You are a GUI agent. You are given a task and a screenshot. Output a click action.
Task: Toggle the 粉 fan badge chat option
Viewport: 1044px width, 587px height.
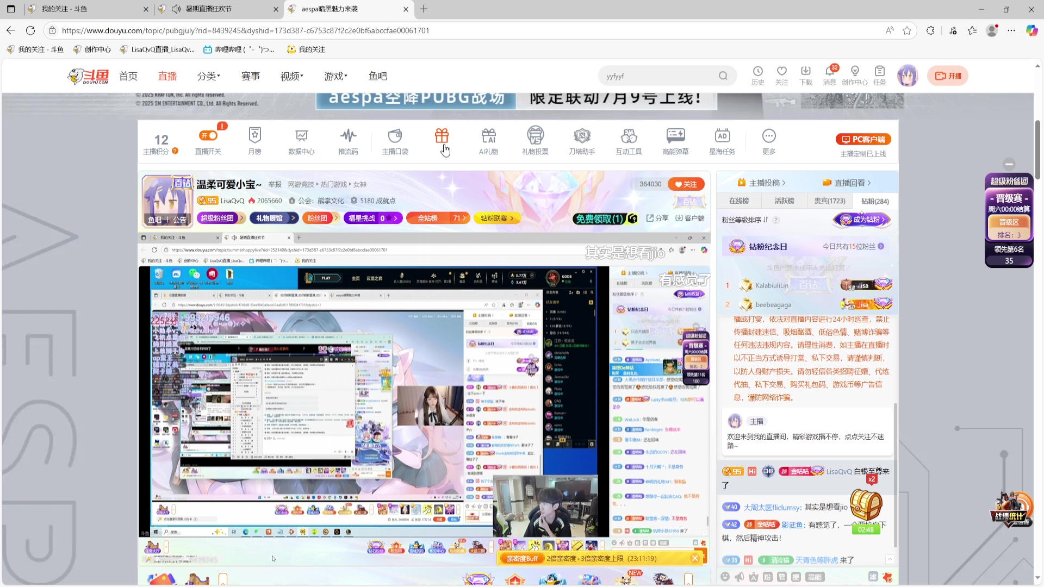[767, 577]
